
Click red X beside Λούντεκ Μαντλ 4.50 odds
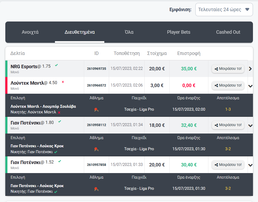click(x=63, y=82)
